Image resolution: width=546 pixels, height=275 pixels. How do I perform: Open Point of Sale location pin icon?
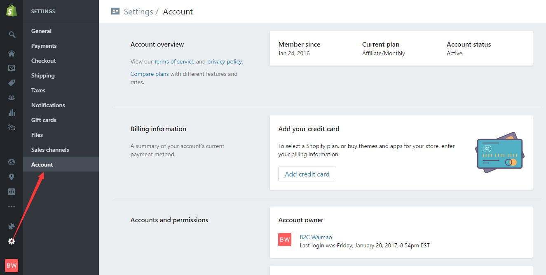[x=12, y=177]
